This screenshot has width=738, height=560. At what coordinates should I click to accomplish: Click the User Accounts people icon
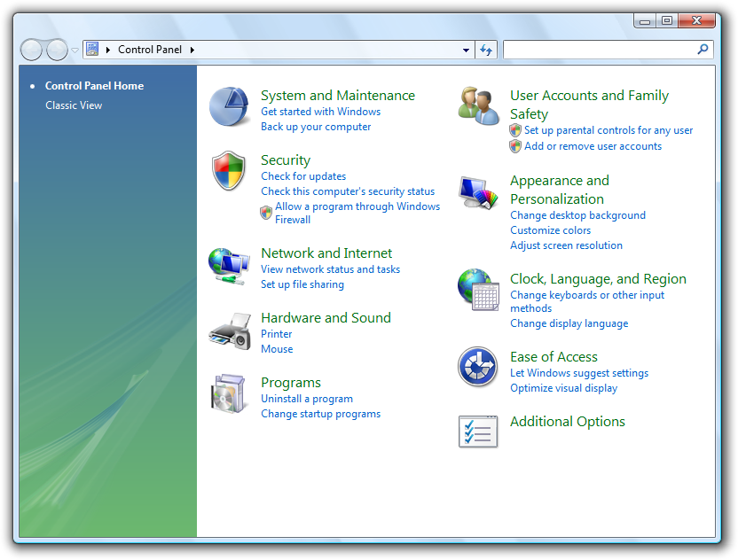(479, 106)
